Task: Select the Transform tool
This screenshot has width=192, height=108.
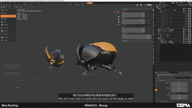Action: click(x=8, y=25)
